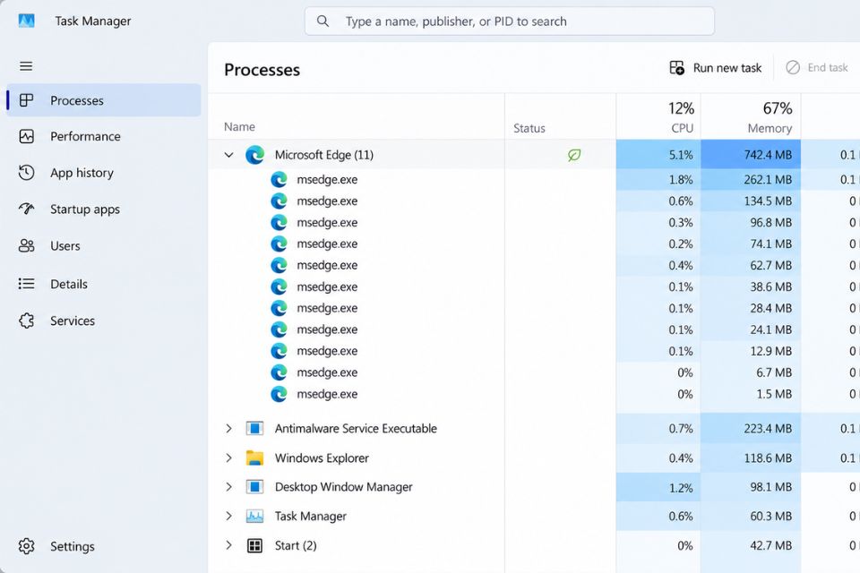Click the Run new task button

pyautogui.click(x=716, y=67)
